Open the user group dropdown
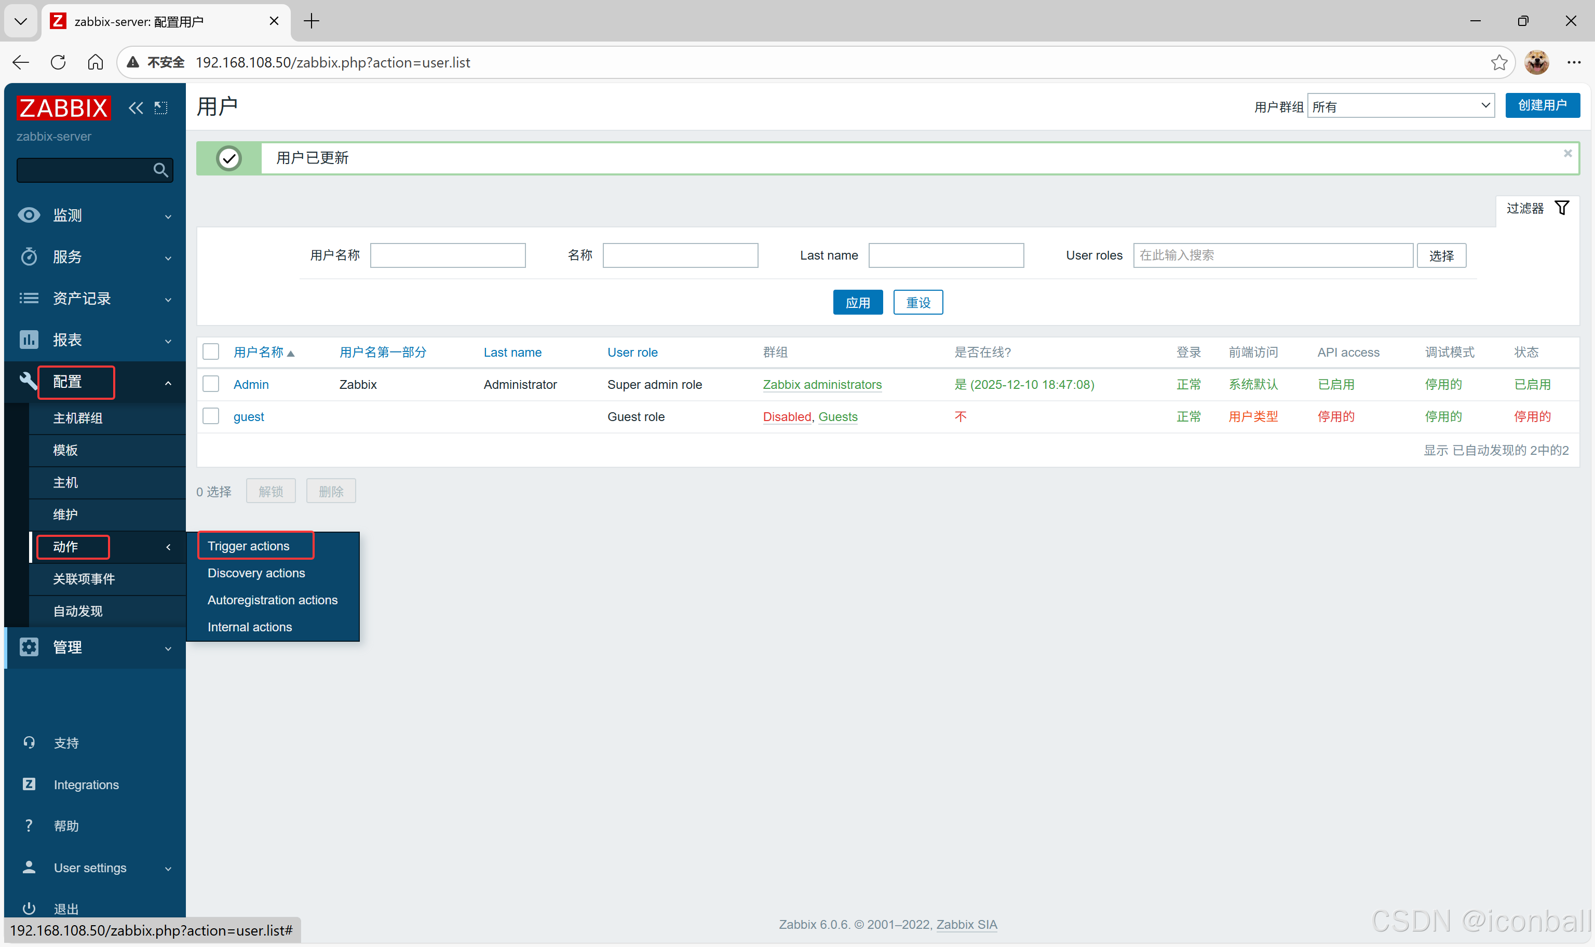The height and width of the screenshot is (947, 1595). [1400, 106]
